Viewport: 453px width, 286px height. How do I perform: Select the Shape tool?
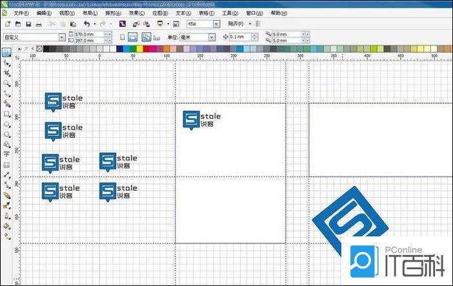(6, 63)
